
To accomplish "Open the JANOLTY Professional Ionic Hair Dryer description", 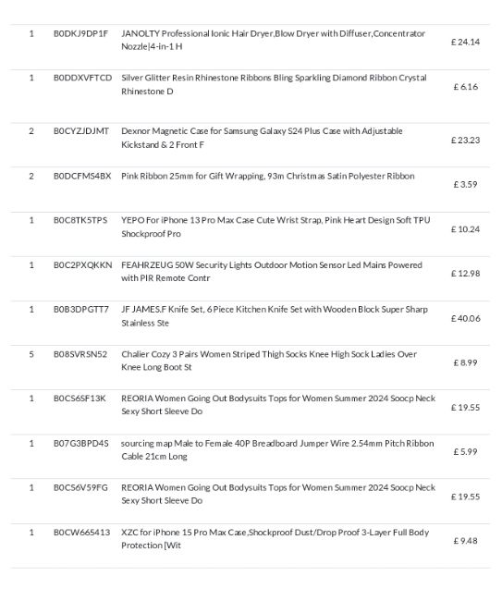I will pos(273,40).
